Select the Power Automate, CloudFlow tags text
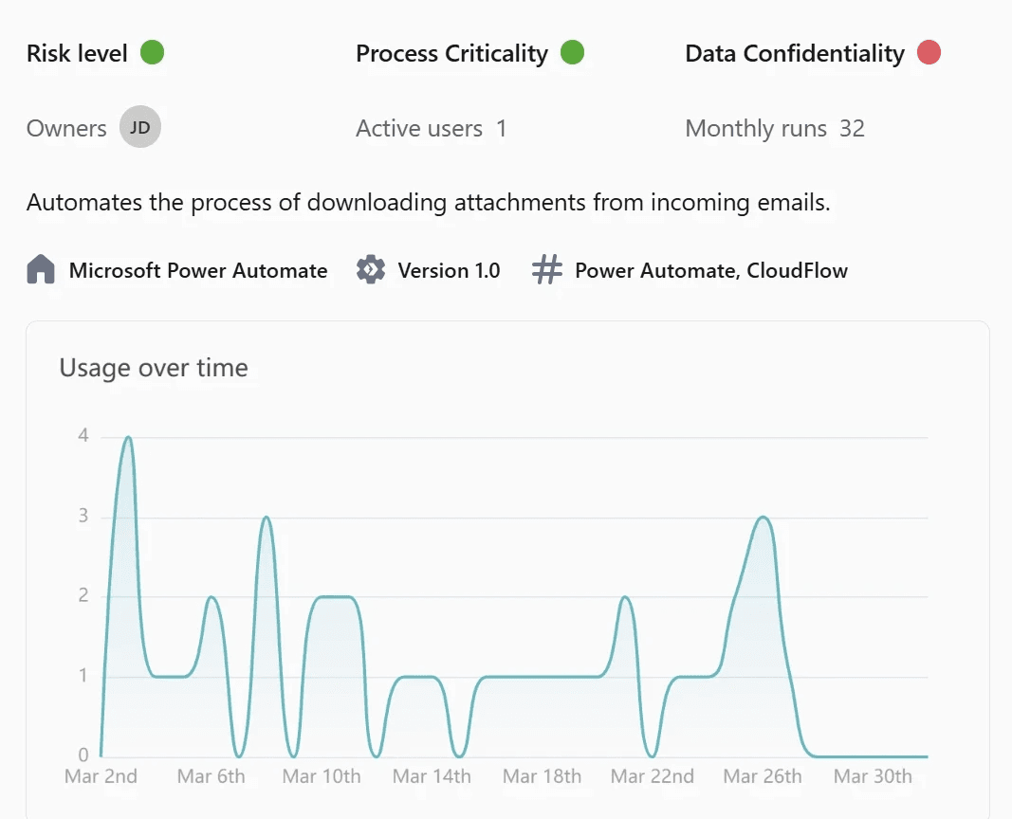1012x819 pixels. (x=711, y=270)
